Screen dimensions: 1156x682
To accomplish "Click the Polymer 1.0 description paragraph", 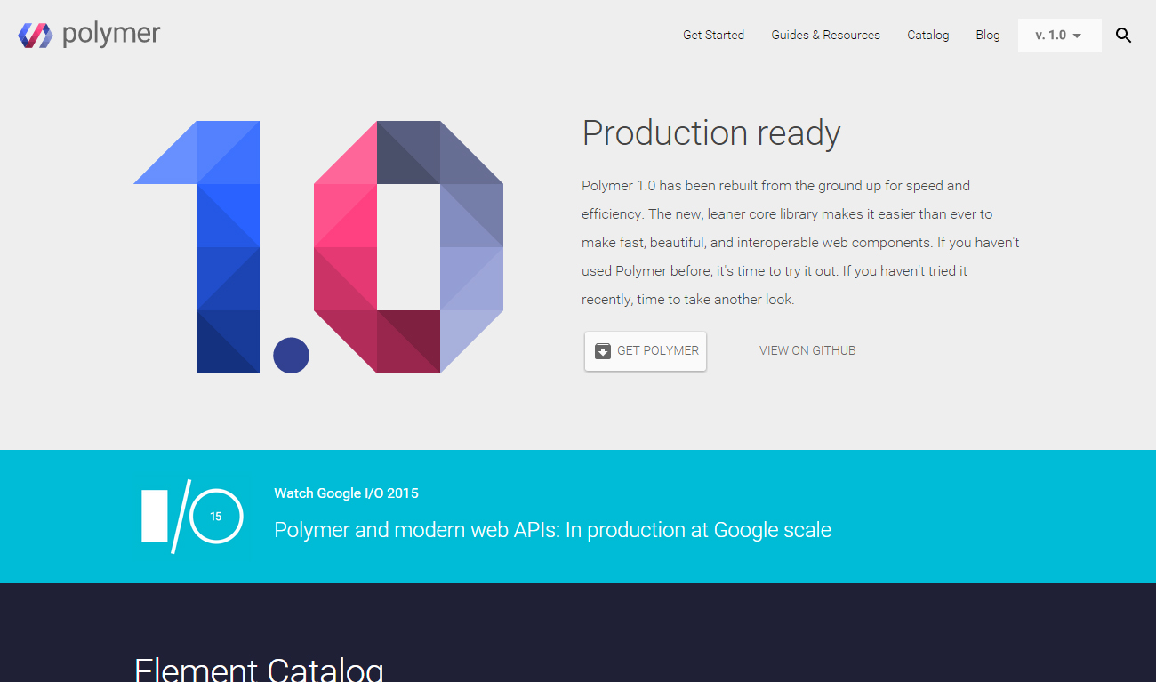I will click(800, 243).
